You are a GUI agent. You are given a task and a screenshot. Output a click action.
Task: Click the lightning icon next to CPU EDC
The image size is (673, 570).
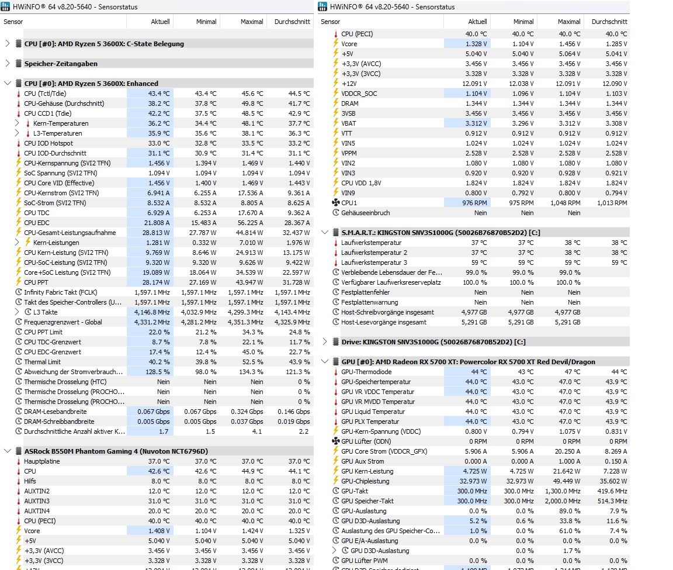point(19,223)
